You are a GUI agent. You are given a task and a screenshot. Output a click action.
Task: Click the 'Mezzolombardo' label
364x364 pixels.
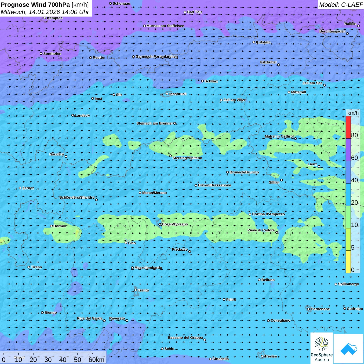[148, 268]
